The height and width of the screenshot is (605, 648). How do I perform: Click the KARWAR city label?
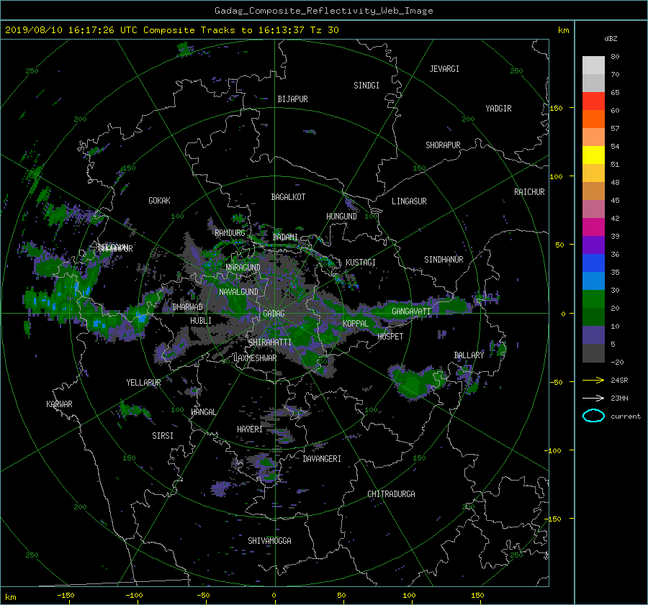tap(59, 404)
